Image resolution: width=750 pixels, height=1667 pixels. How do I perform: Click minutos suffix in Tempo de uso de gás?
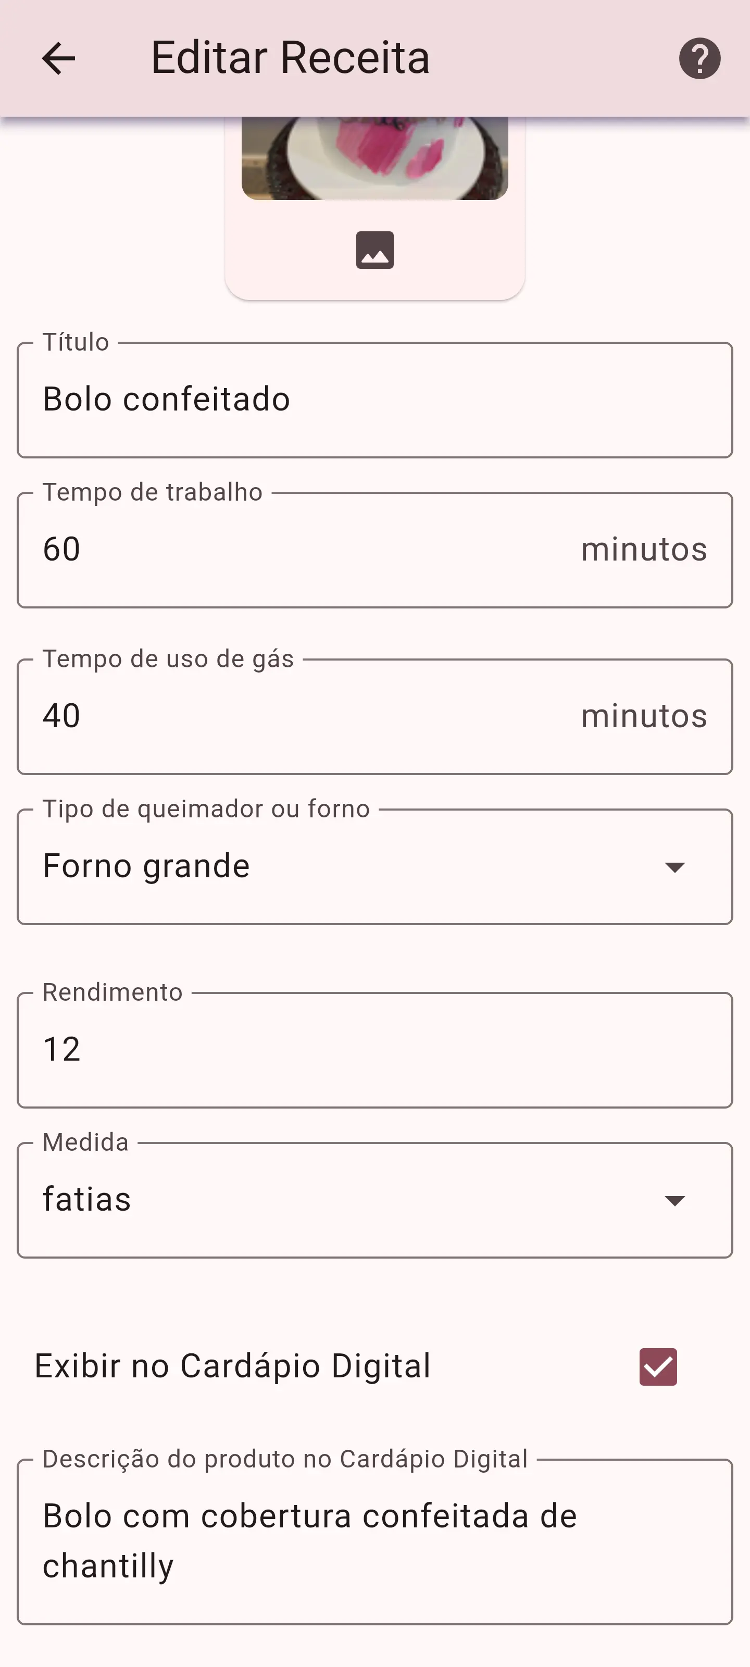(643, 716)
